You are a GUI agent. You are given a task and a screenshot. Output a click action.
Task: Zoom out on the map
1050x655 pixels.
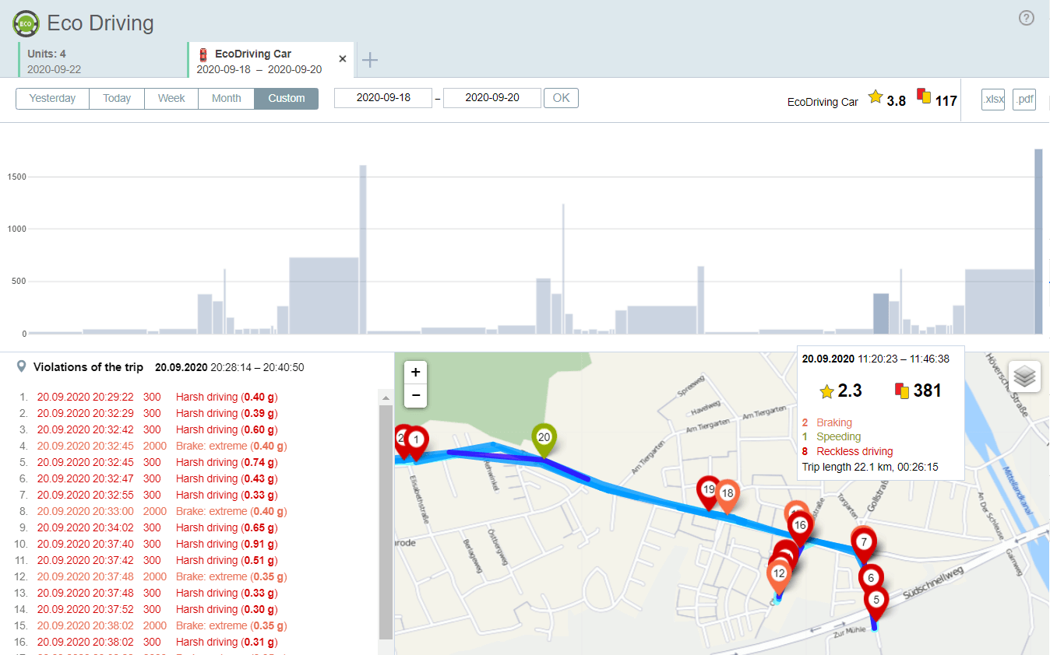click(416, 396)
